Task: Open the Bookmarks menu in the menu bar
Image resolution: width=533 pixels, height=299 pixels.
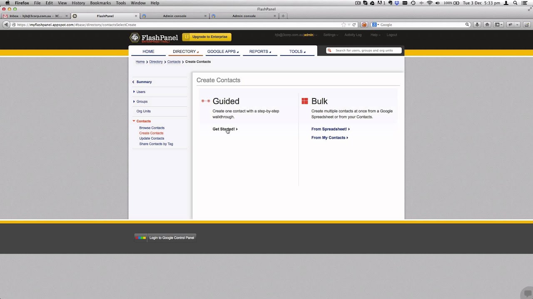Action: (100, 3)
